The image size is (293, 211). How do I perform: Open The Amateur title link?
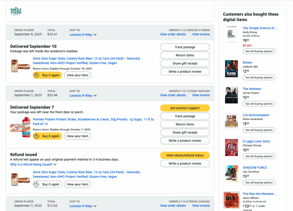click(x=252, y=89)
